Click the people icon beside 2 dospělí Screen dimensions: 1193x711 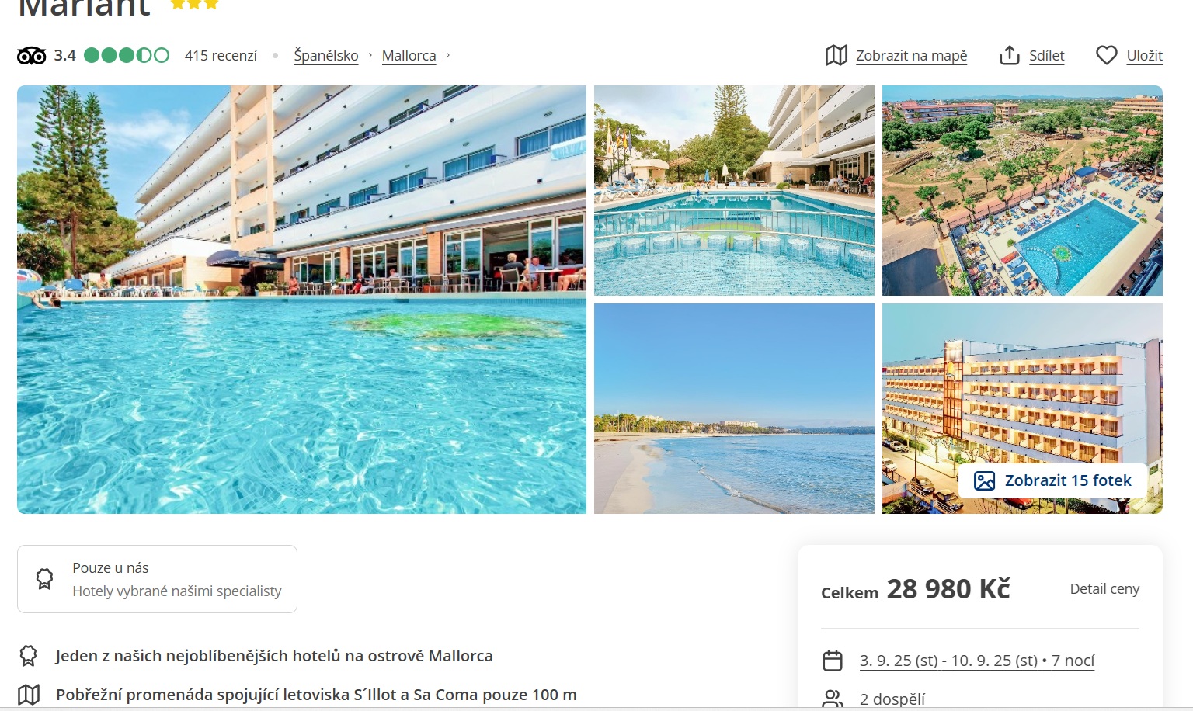(833, 699)
